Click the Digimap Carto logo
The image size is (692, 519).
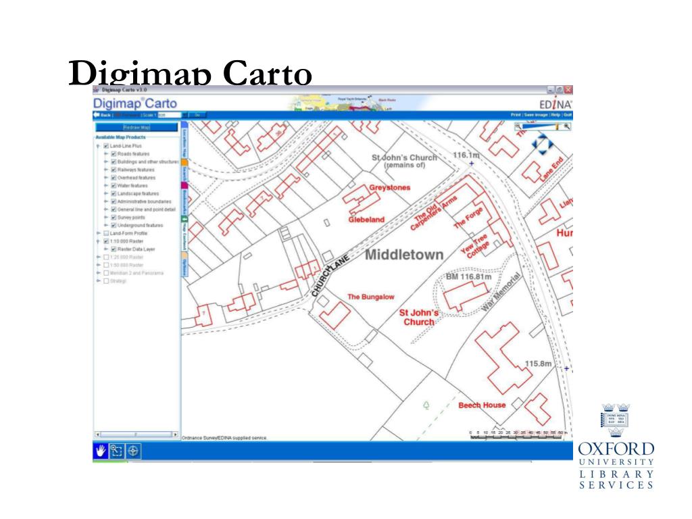click(x=134, y=103)
